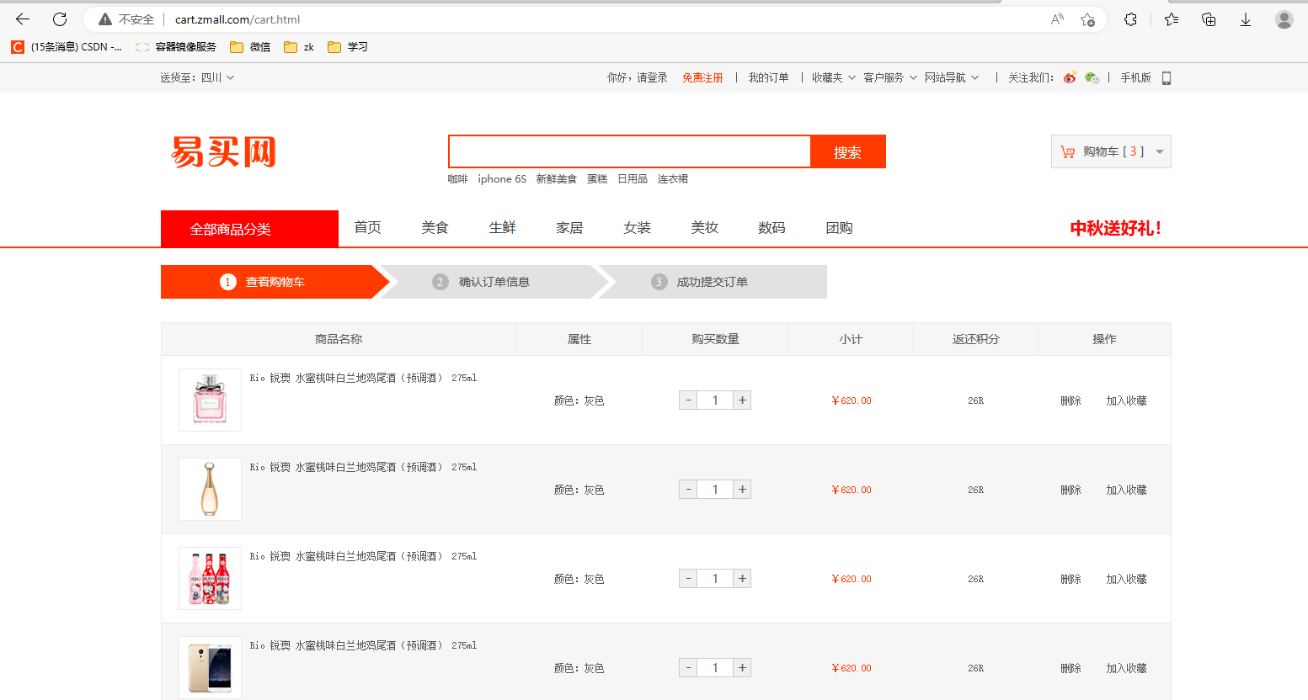Viewport: 1308px width, 700px height.
Task: Click the Weibo follow icon
Action: 1070,77
